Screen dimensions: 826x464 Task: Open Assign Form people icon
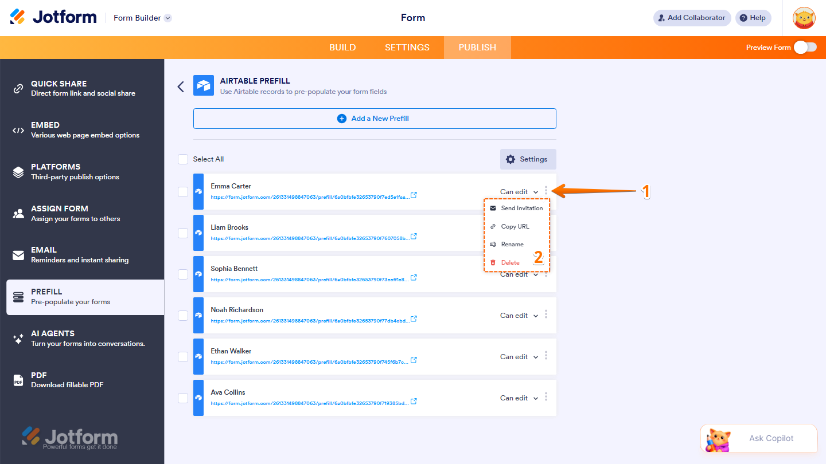click(18, 214)
